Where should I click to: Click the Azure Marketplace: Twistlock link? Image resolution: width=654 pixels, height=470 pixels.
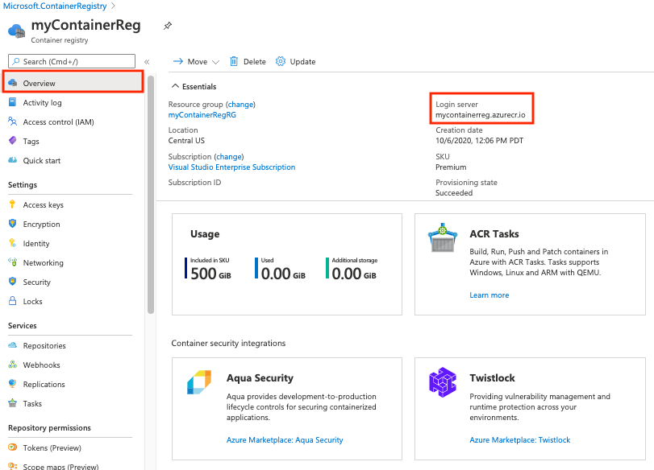519,439
